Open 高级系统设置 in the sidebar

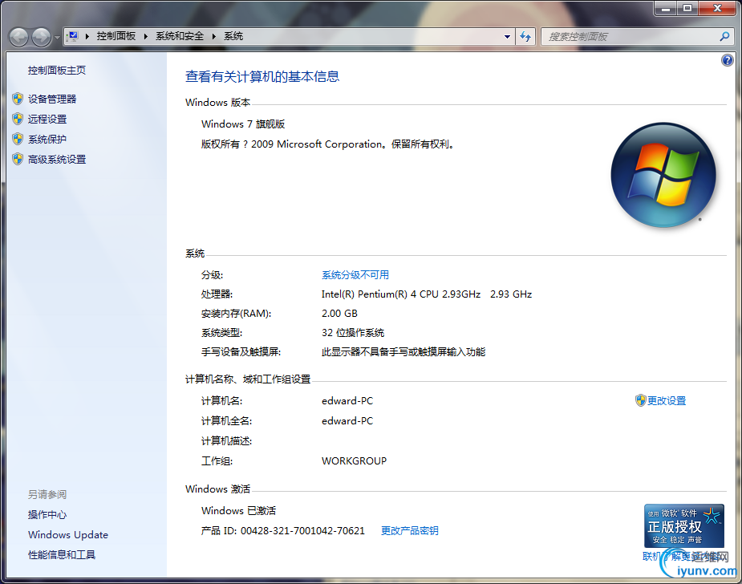[55, 159]
